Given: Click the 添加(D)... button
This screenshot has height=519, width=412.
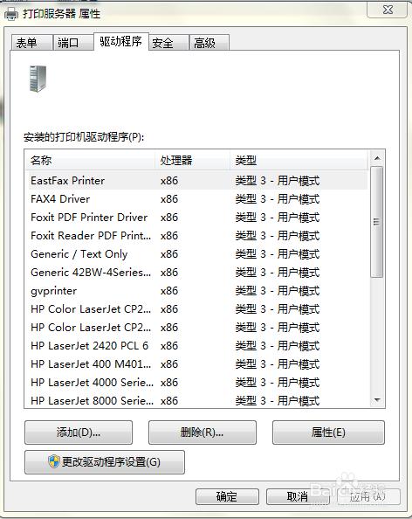Looking at the screenshot, I should pyautogui.click(x=79, y=432).
